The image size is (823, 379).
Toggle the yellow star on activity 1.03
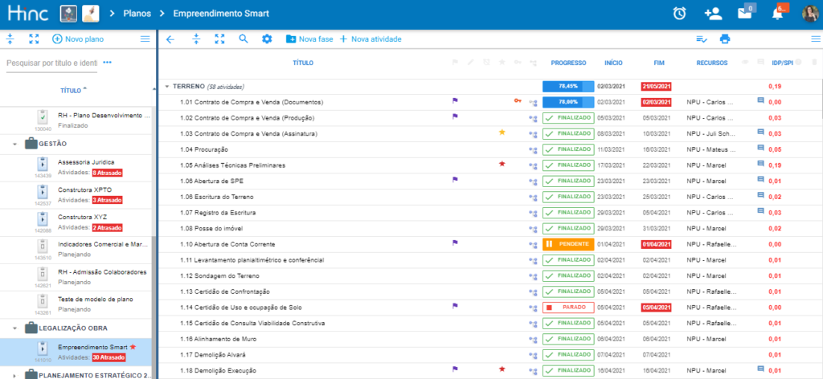(x=502, y=132)
